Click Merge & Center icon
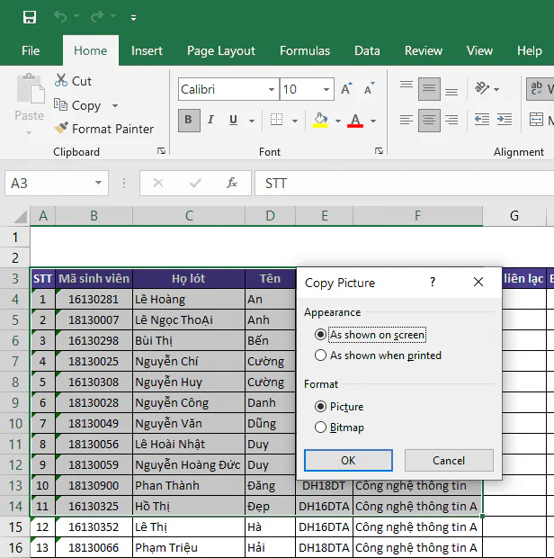This screenshot has width=554, height=558. [x=537, y=120]
